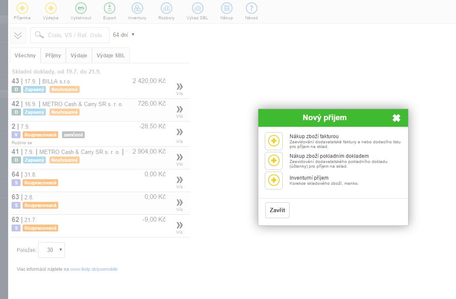
Task: Show more details for BILLA s.r.o. document
Action: click(179, 89)
